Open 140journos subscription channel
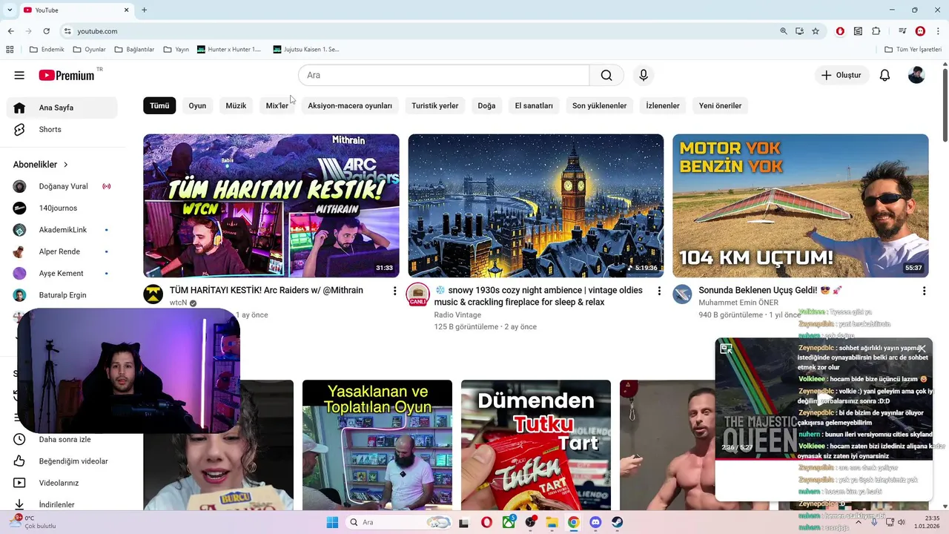 62,208
